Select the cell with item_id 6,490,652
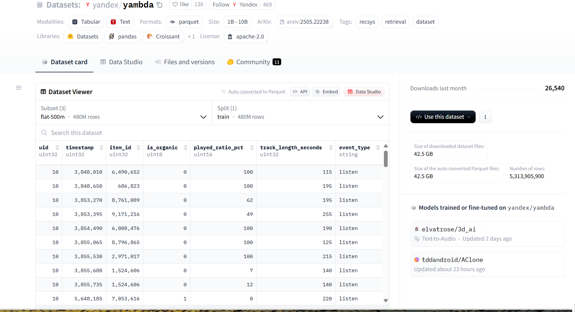Viewport: 575px width, 312px height. (x=124, y=172)
